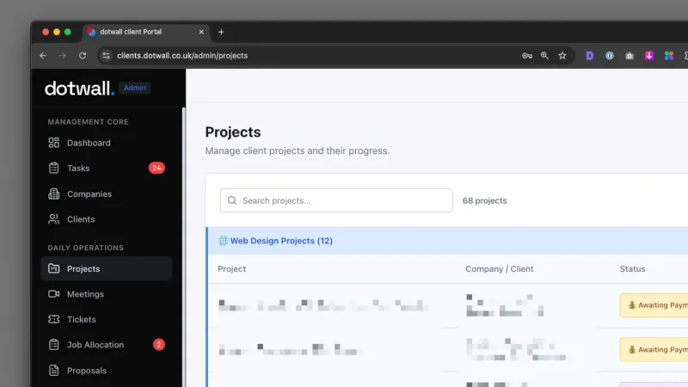
Task: Open a new browser tab
Action: pos(221,32)
